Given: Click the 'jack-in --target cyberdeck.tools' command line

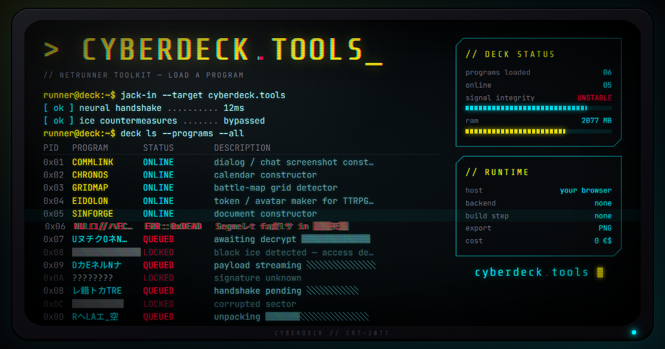Looking at the screenshot, I should [203, 95].
